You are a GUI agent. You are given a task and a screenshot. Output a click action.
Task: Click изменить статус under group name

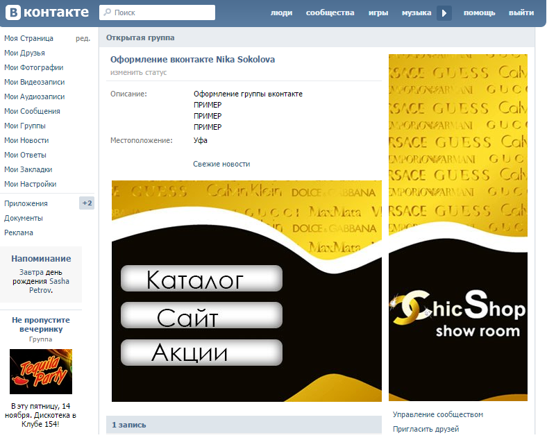pos(139,72)
